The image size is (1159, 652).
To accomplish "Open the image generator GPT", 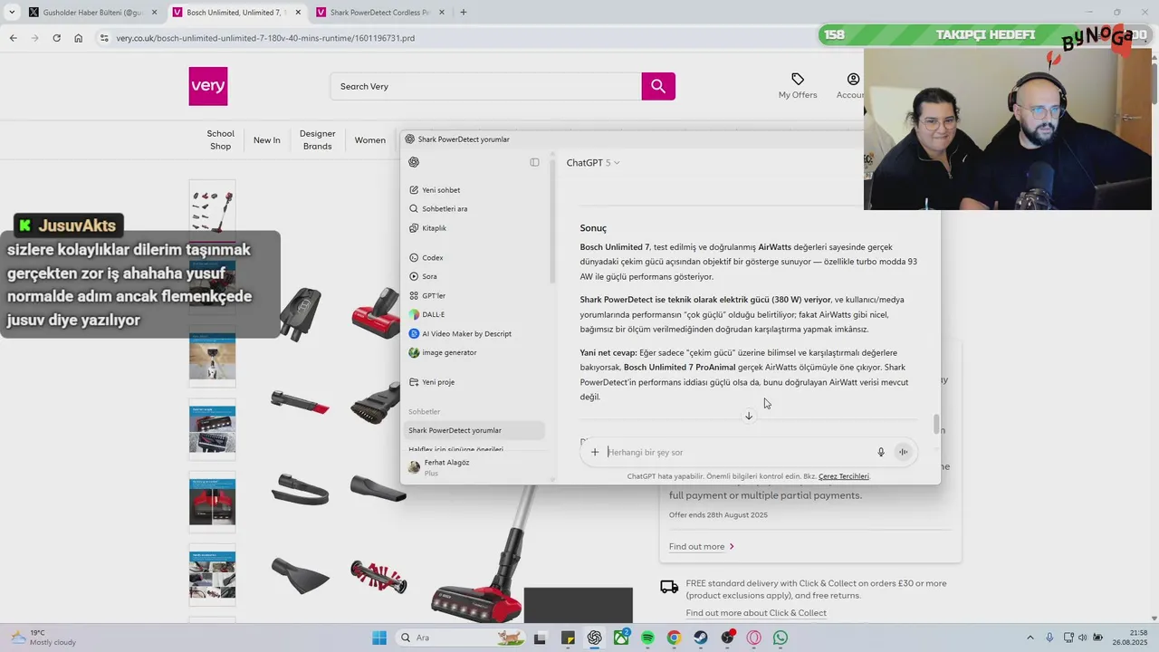I will [x=443, y=352].
